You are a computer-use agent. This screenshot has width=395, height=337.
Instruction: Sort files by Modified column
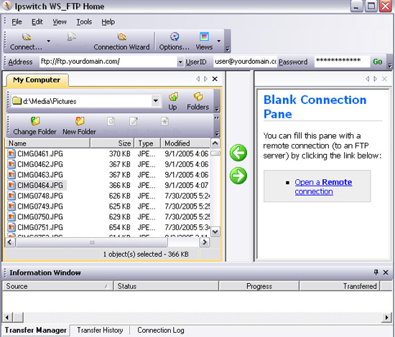(185, 143)
